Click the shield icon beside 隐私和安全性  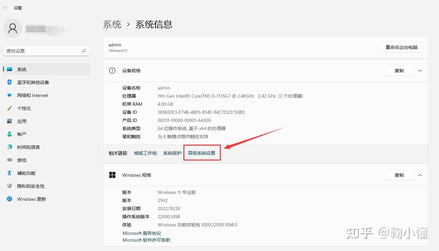point(9,186)
